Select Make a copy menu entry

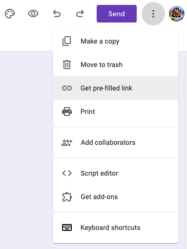[x=116, y=41]
